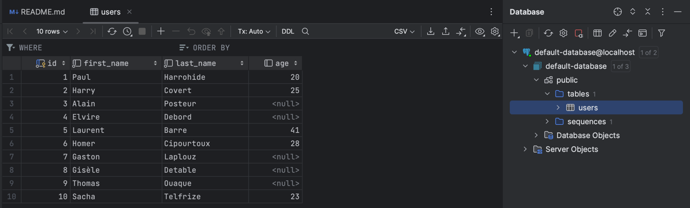Switch to the README.md tab
The image size is (690, 208).
pyautogui.click(x=38, y=12)
